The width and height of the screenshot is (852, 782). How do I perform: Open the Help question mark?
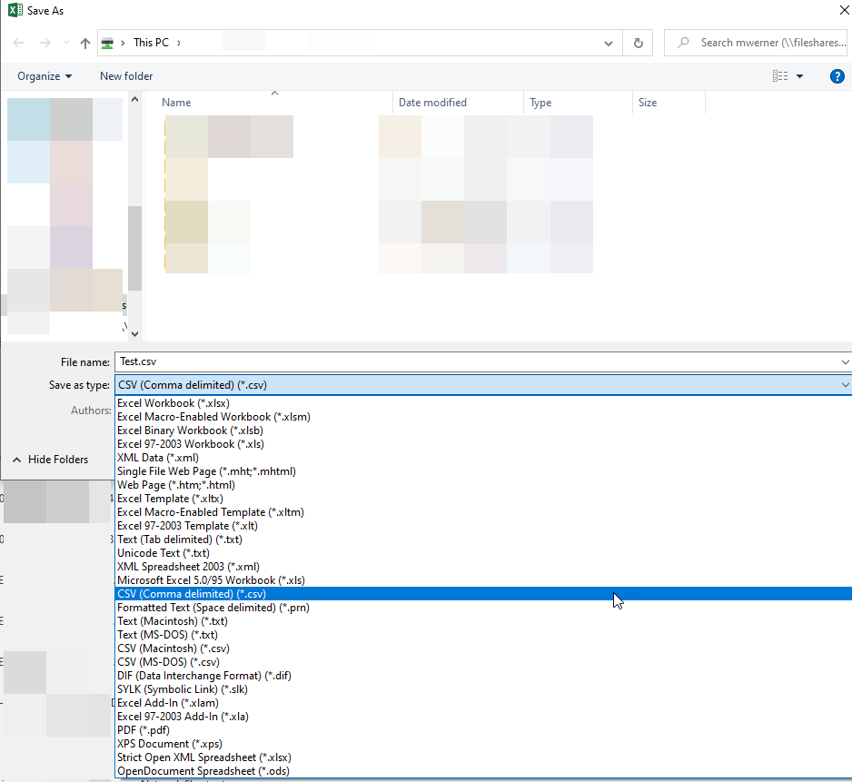pos(837,76)
